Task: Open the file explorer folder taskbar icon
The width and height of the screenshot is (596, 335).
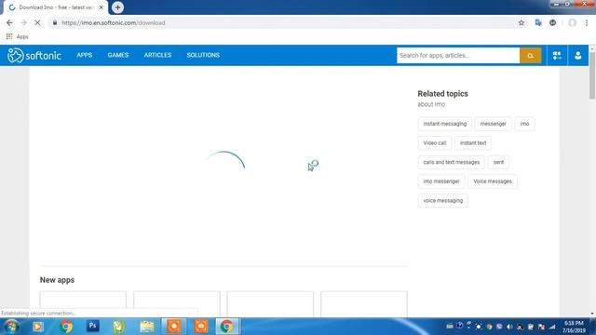Action: pyautogui.click(x=147, y=327)
